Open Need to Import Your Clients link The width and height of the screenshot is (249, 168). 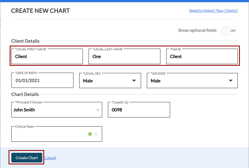tap(213, 11)
